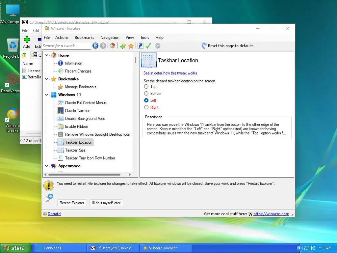Click the Create shortcut toolbar icon
Viewport: 337px width, 253px height.
click(x=140, y=46)
